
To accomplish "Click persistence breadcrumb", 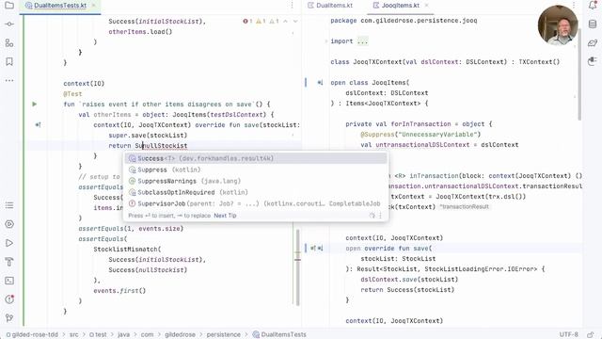I will (224, 334).
